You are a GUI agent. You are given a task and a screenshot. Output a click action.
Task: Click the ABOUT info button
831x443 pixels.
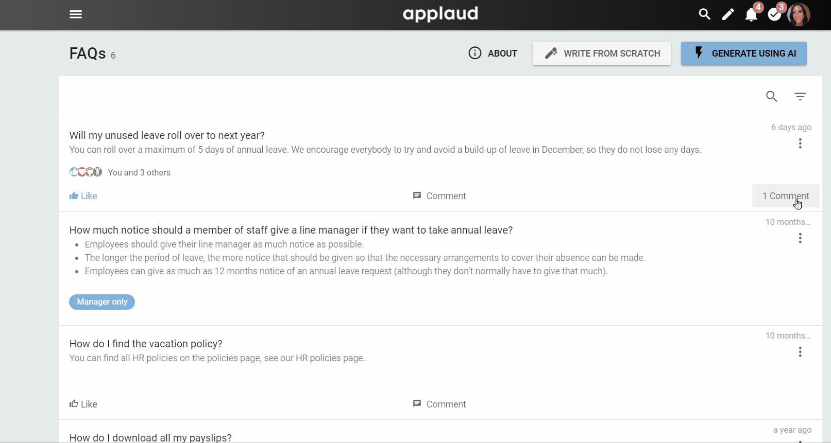493,53
